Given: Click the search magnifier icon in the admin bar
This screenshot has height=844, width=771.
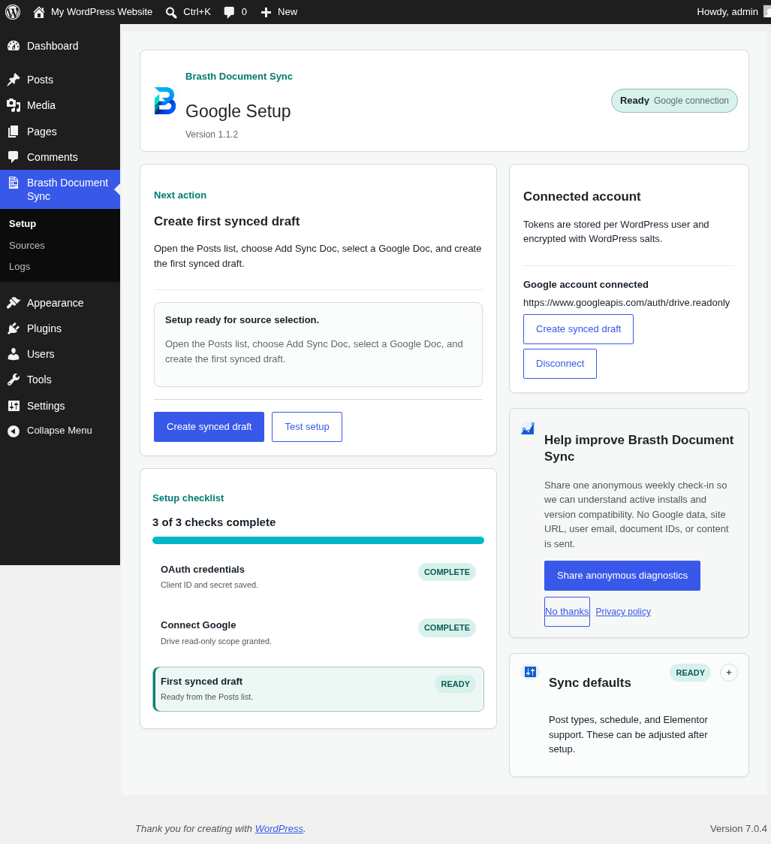Looking at the screenshot, I should click(171, 12).
